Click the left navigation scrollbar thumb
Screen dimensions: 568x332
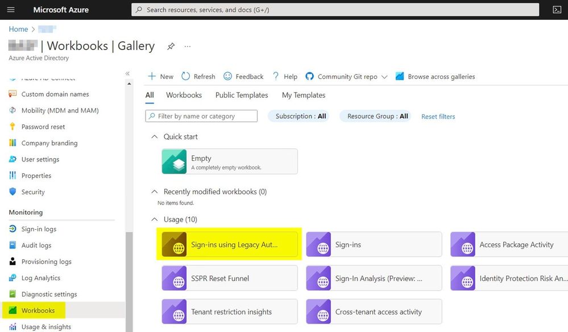(x=129, y=281)
